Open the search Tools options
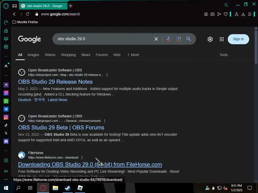 point(223,55)
